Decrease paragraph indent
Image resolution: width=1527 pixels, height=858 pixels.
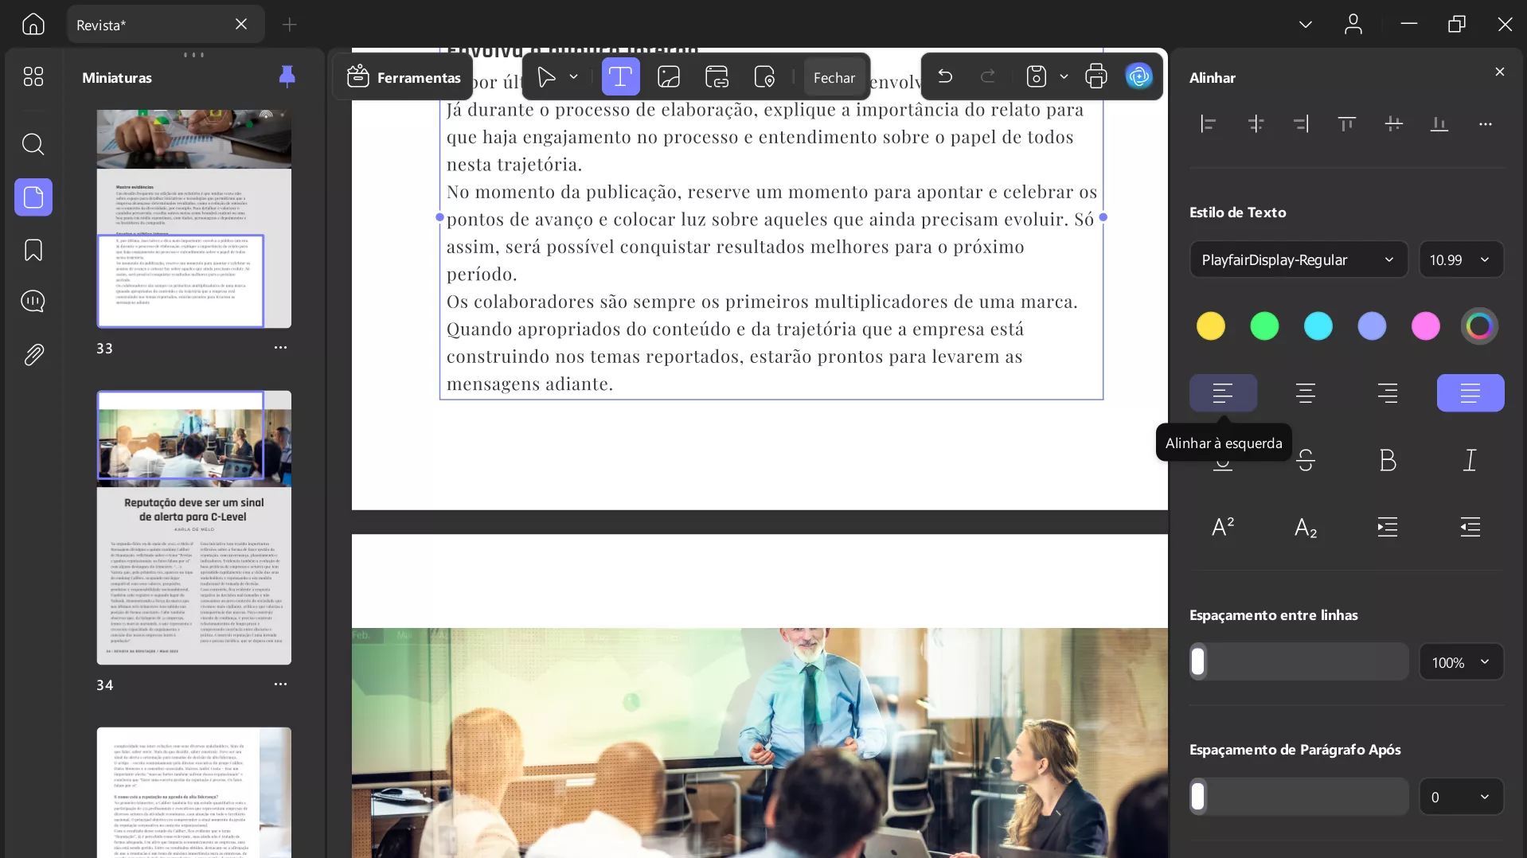[x=1470, y=527]
